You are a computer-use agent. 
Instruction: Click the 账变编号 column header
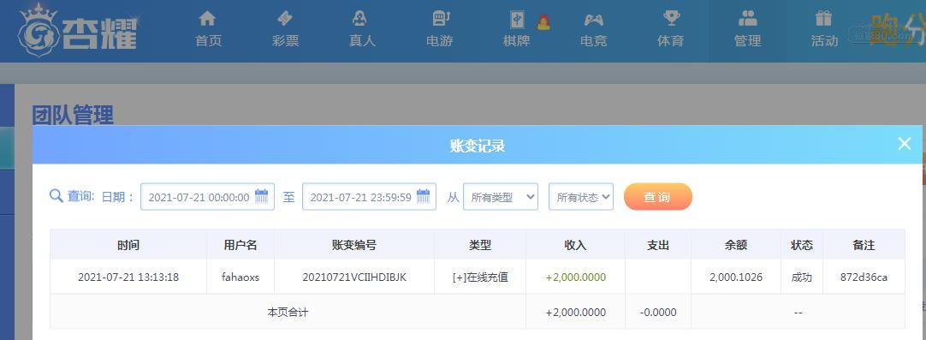tap(354, 245)
